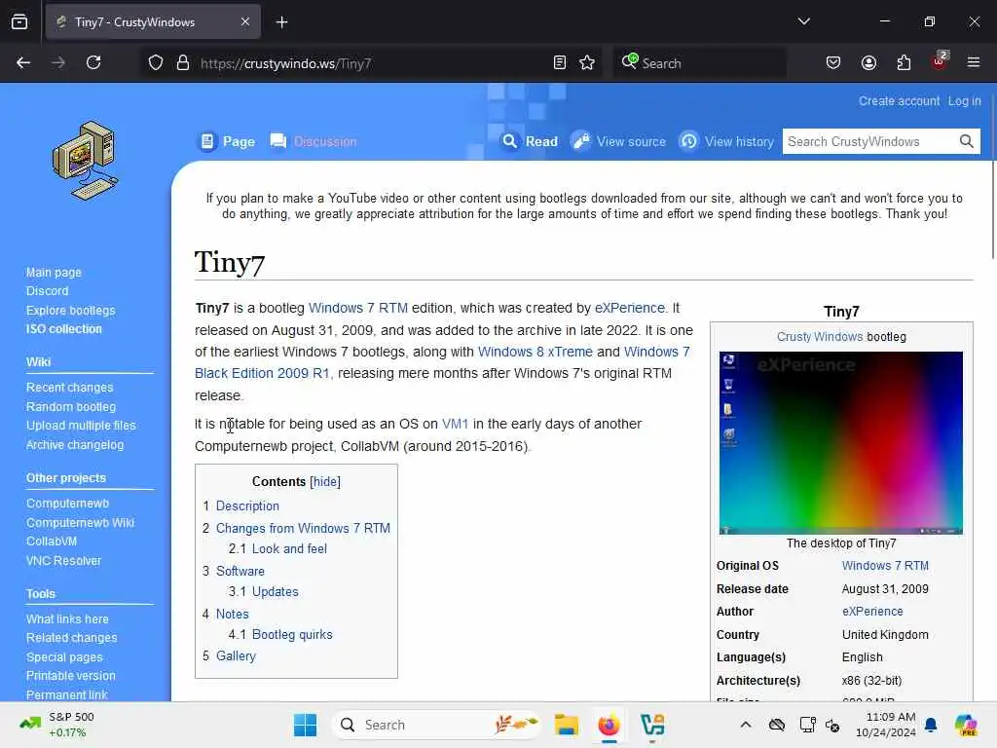Open eXPerience author link in infobox

[872, 612]
